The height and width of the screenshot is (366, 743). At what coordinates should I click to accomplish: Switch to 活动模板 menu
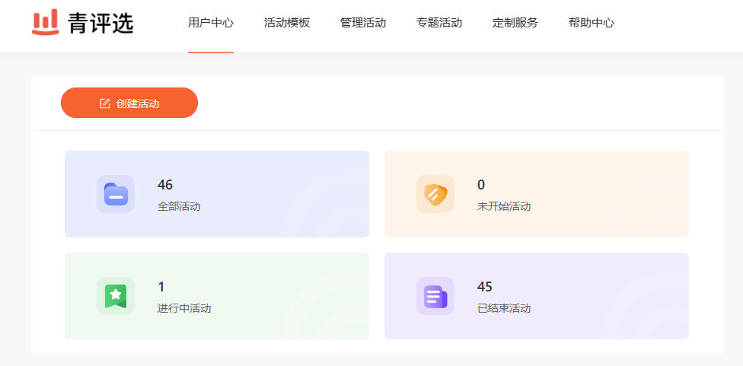(x=287, y=23)
